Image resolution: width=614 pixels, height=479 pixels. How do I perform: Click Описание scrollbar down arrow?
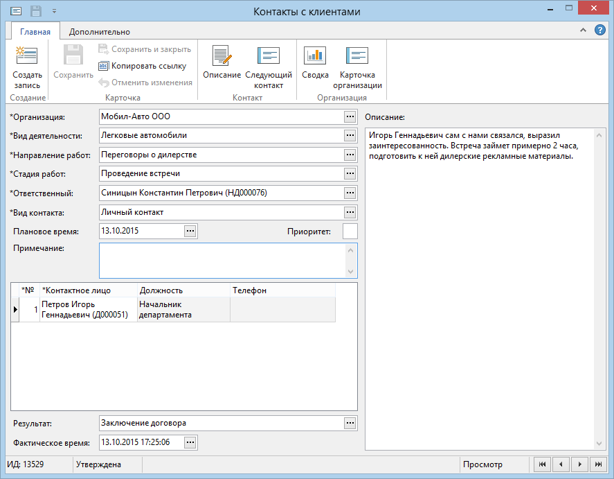coord(599,444)
